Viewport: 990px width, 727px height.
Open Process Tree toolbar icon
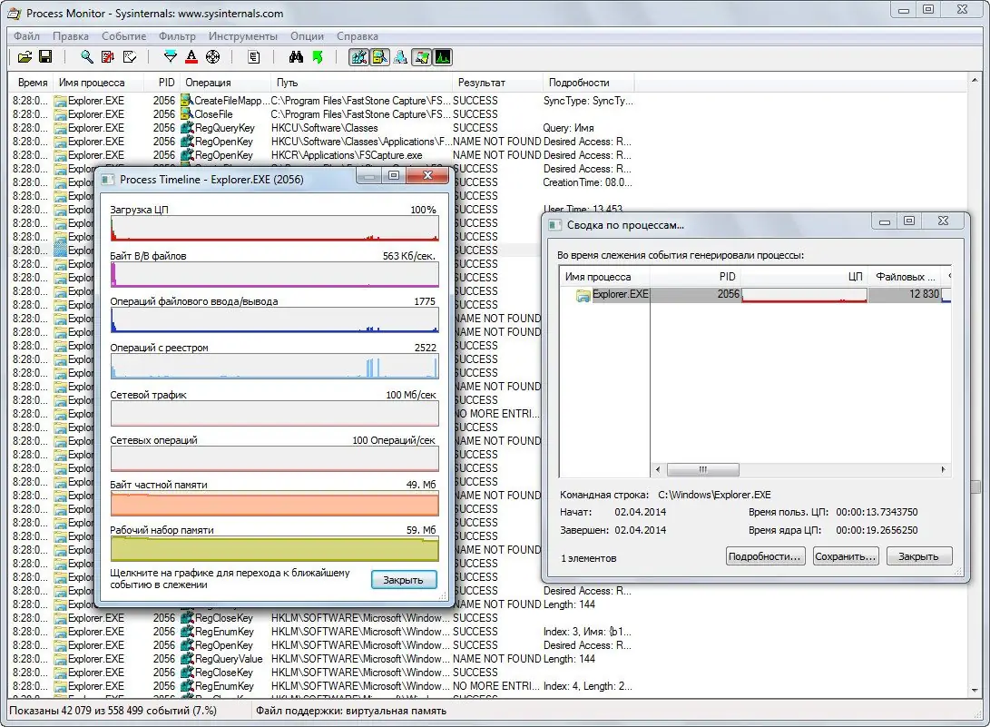coord(255,57)
